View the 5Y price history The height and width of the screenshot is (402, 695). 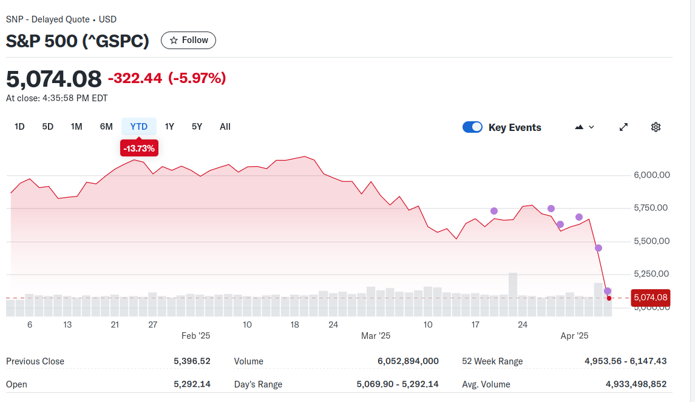tap(197, 127)
